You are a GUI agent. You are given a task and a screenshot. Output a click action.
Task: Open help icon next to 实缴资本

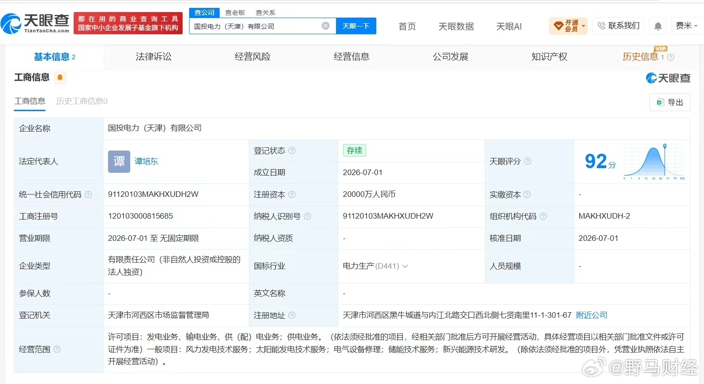pos(527,195)
